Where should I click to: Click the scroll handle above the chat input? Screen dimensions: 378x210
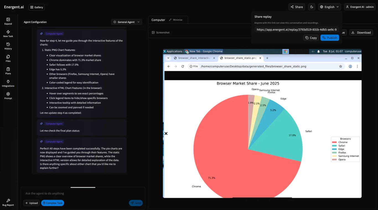[83, 188]
